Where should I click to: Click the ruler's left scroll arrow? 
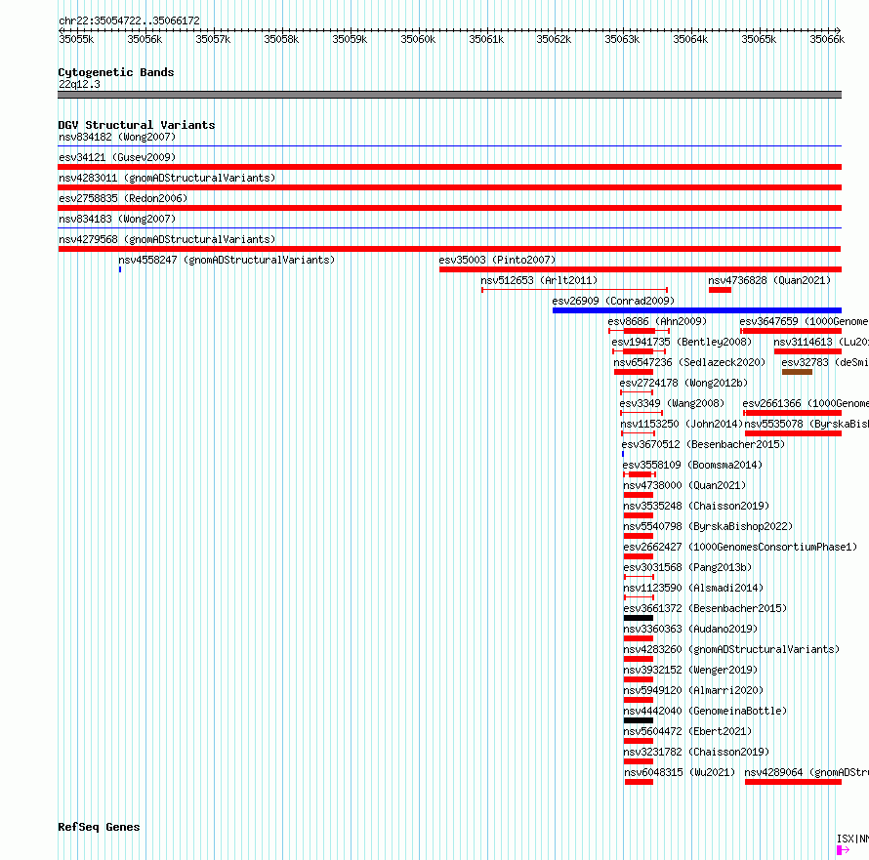61,30
